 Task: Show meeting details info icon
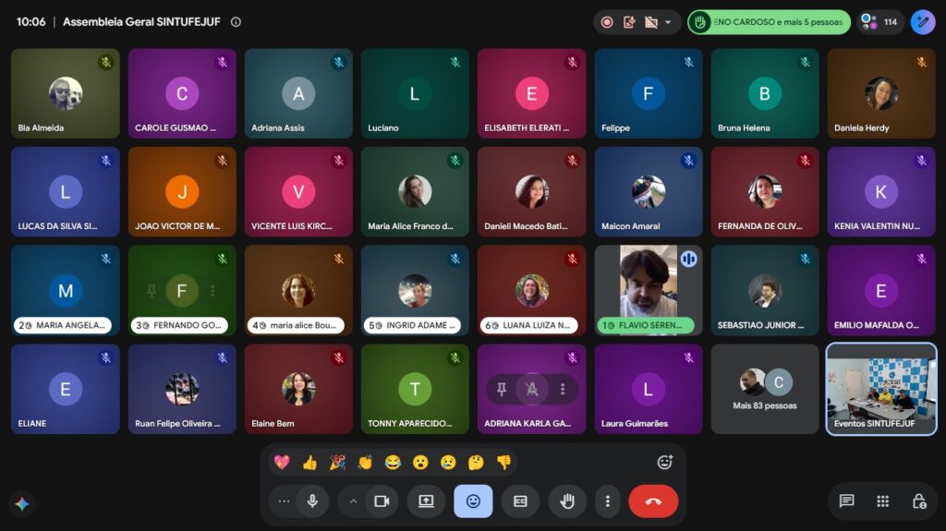pos(236,22)
